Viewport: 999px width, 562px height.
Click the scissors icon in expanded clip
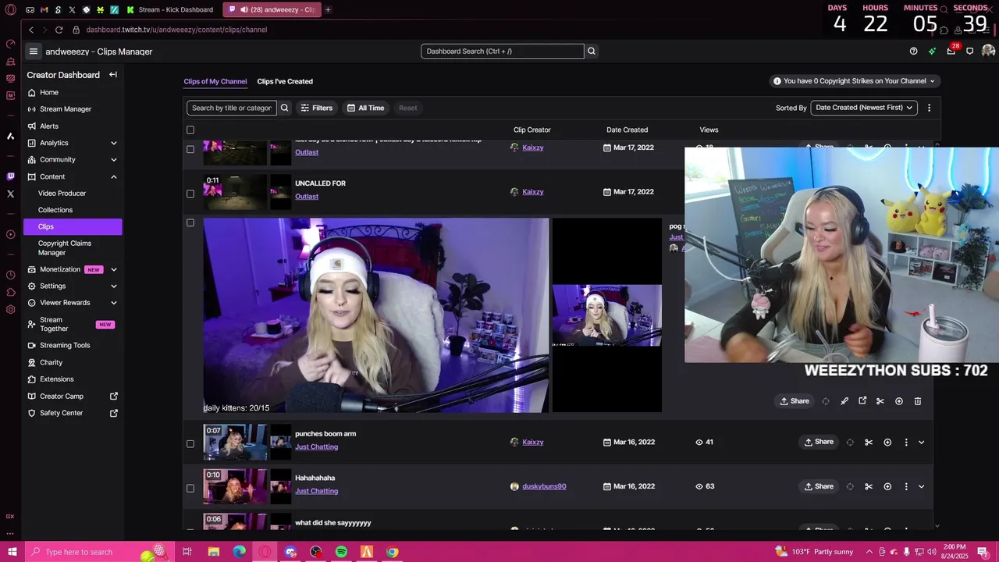pyautogui.click(x=880, y=401)
